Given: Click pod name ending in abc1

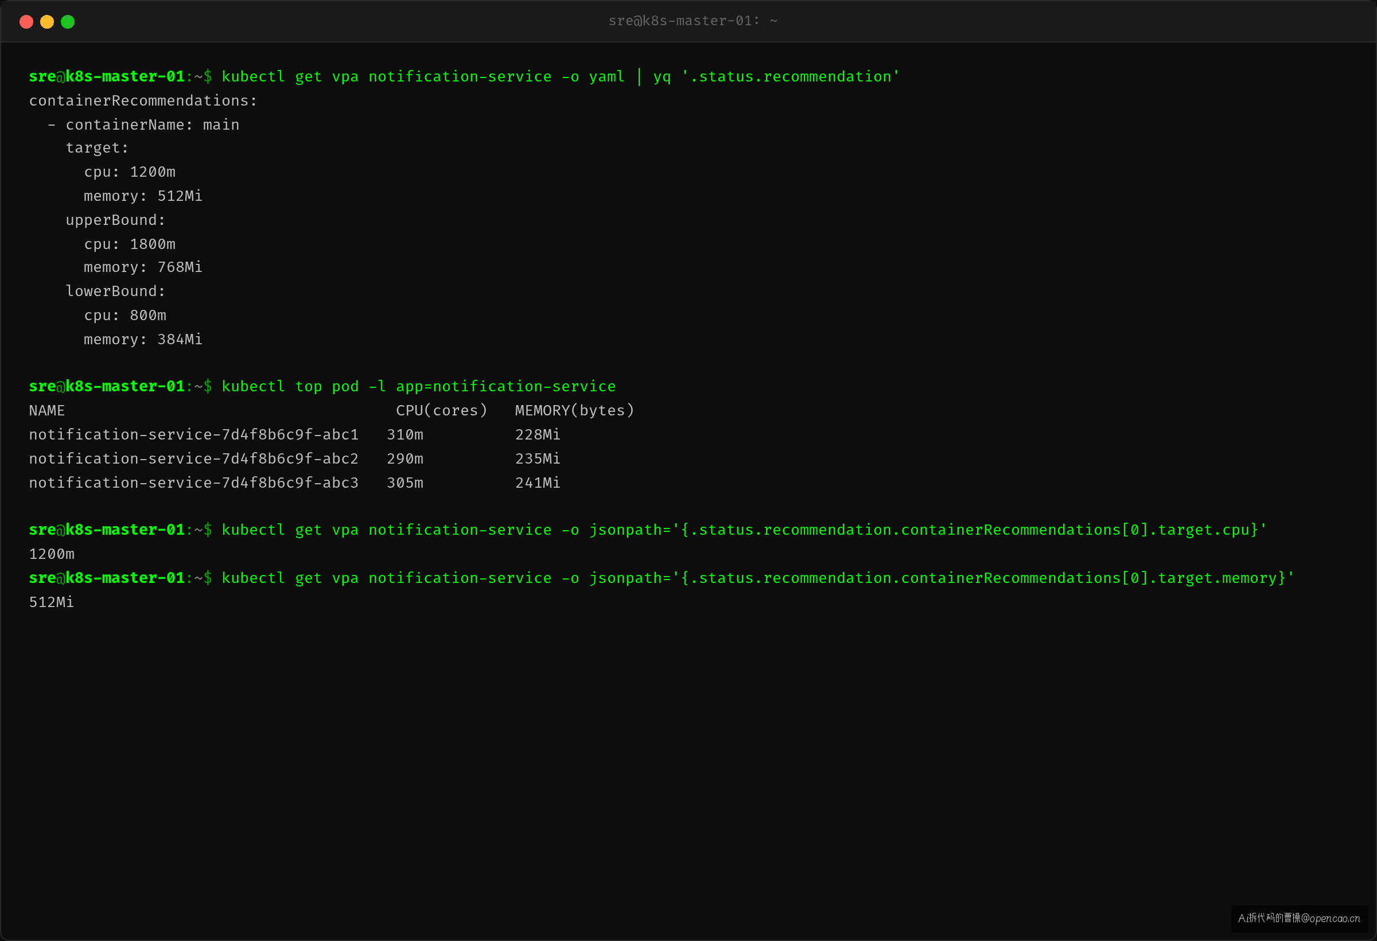Looking at the screenshot, I should click(194, 435).
